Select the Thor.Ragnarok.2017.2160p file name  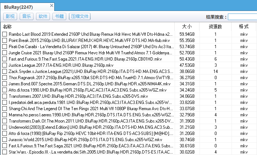coord(91,77)
